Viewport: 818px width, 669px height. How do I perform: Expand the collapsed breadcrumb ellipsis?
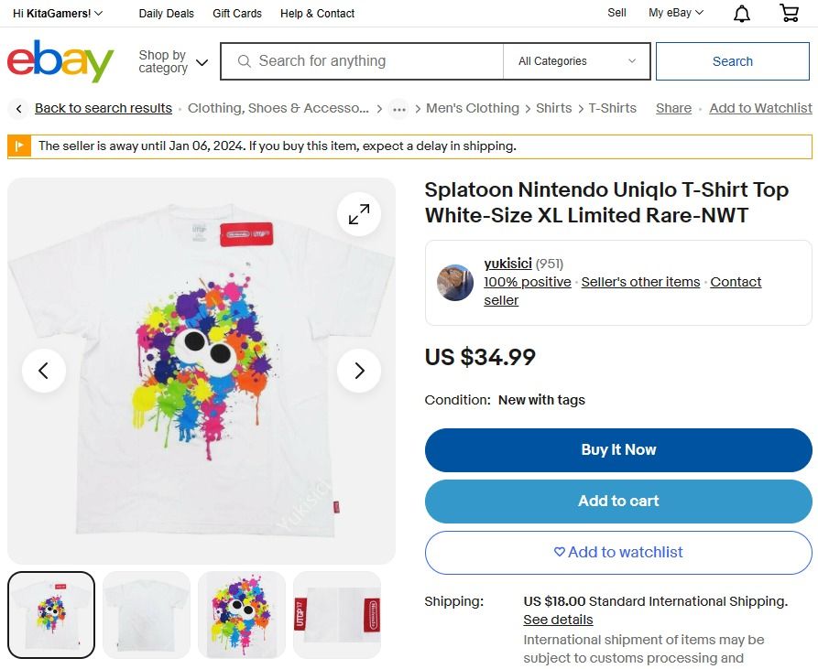pyautogui.click(x=398, y=108)
